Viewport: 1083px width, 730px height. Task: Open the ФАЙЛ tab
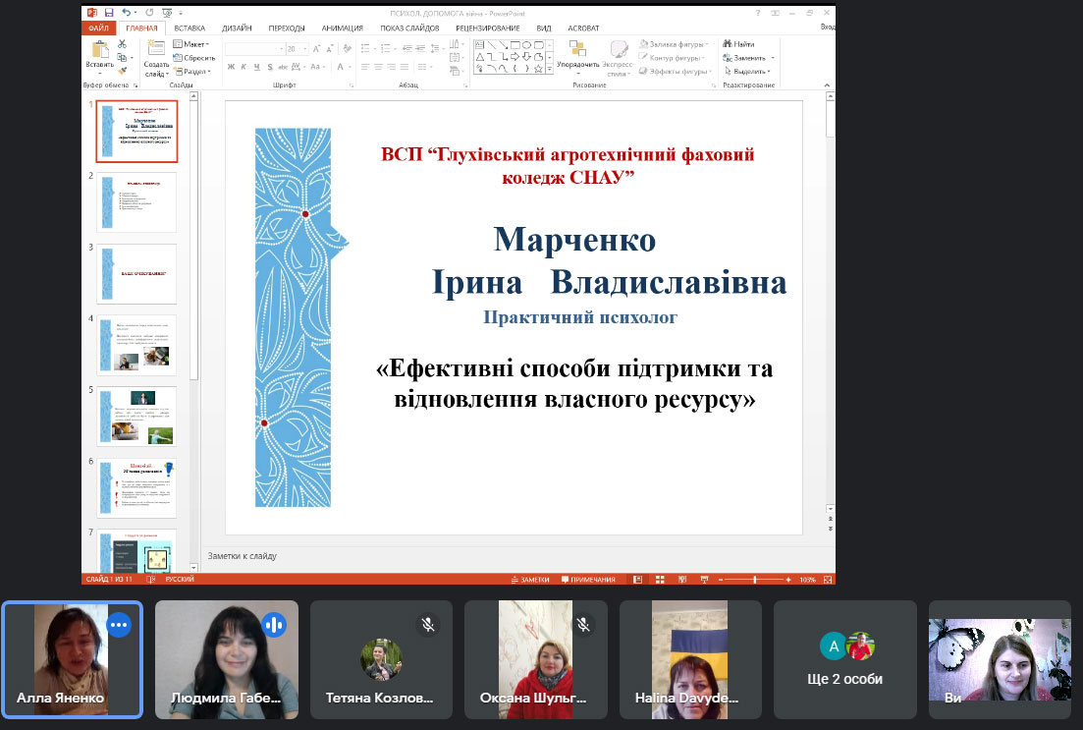tap(99, 28)
